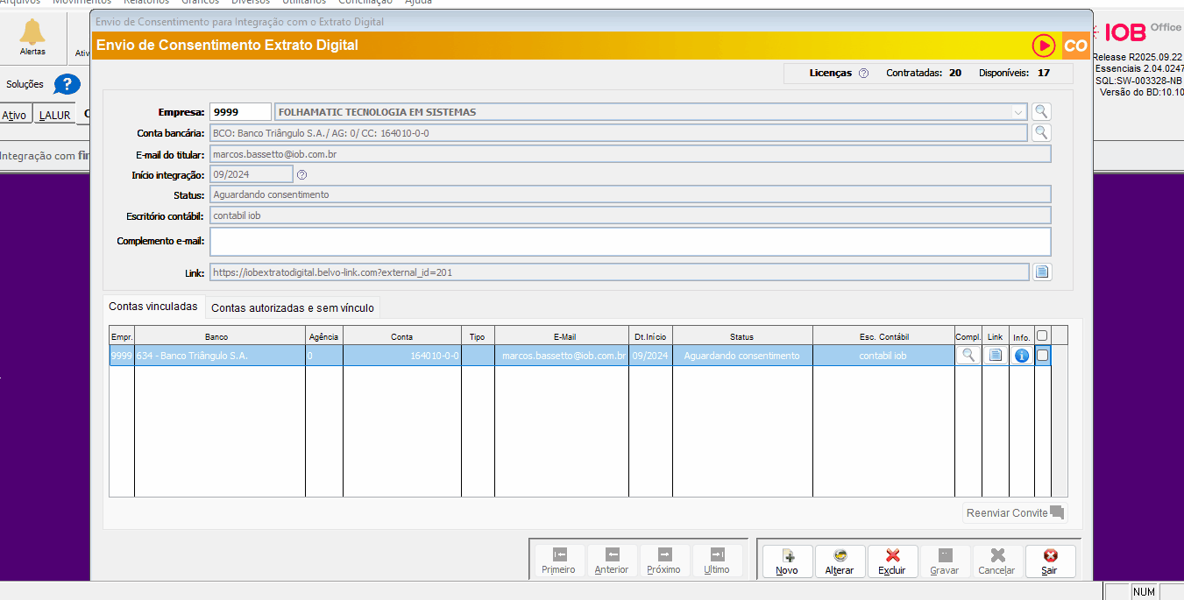This screenshot has height=600, width=1184.
Task: Click the orange play video icon in header
Action: pyautogui.click(x=1043, y=46)
